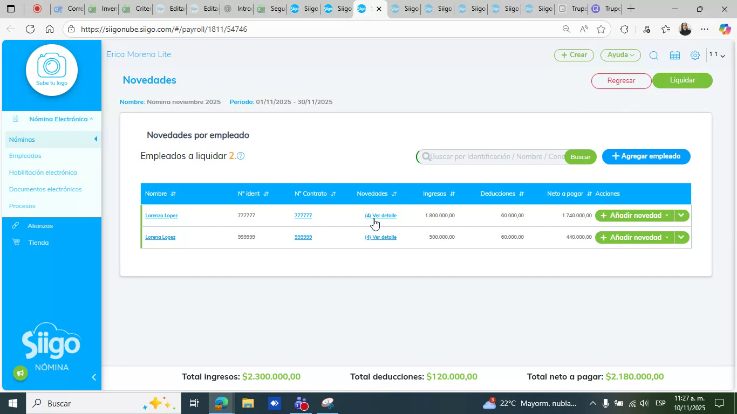This screenshot has height=414, width=737.
Task: Open Añadir novedad dropdown for Lorenzo Lopez
Action: (x=634, y=215)
